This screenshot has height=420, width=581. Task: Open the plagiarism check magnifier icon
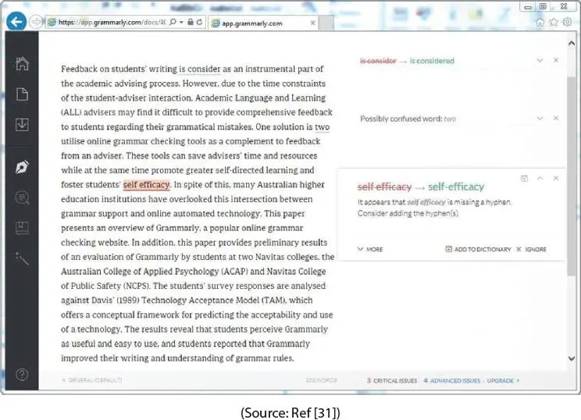(x=22, y=198)
